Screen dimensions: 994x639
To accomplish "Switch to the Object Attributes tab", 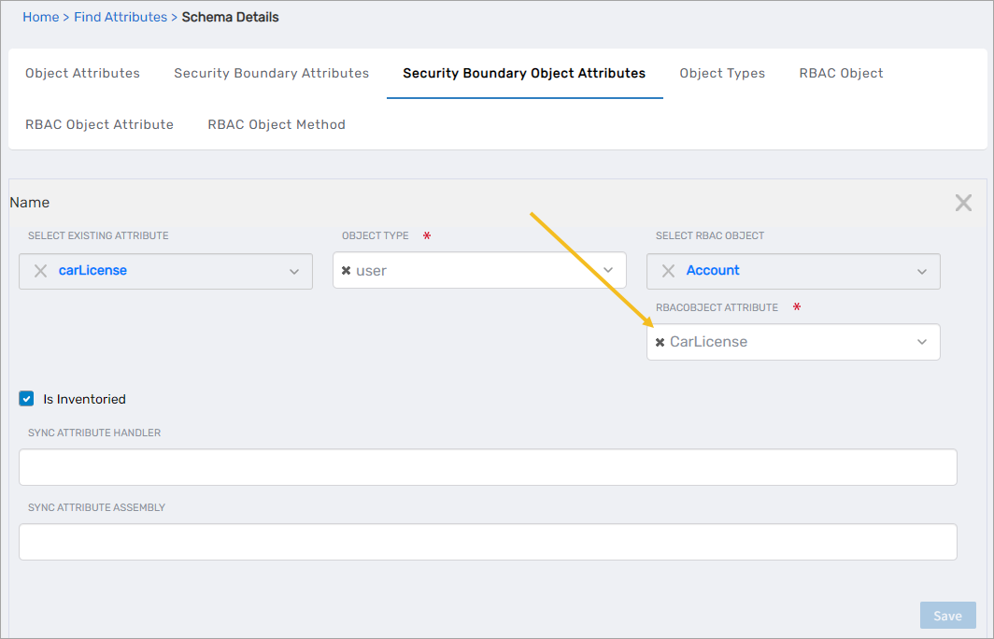I will (x=82, y=73).
